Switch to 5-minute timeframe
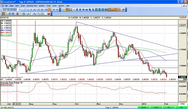The width and height of the screenshot is (188, 109). tap(31, 10)
